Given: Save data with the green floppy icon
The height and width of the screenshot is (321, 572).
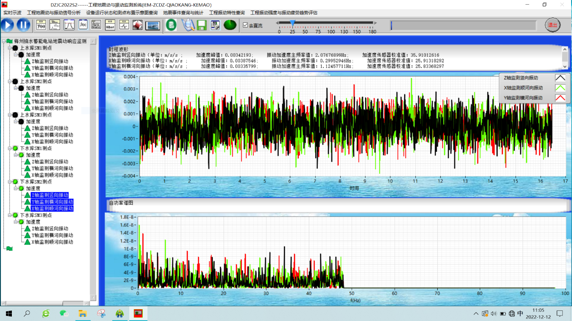Looking at the screenshot, I should click(202, 25).
